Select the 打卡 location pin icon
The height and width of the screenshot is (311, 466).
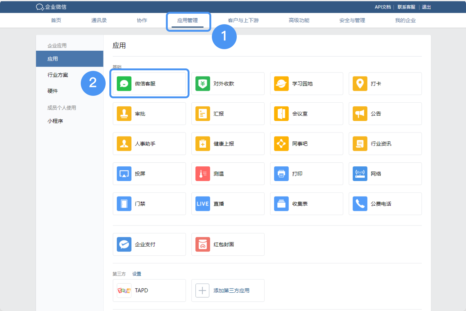(x=360, y=84)
